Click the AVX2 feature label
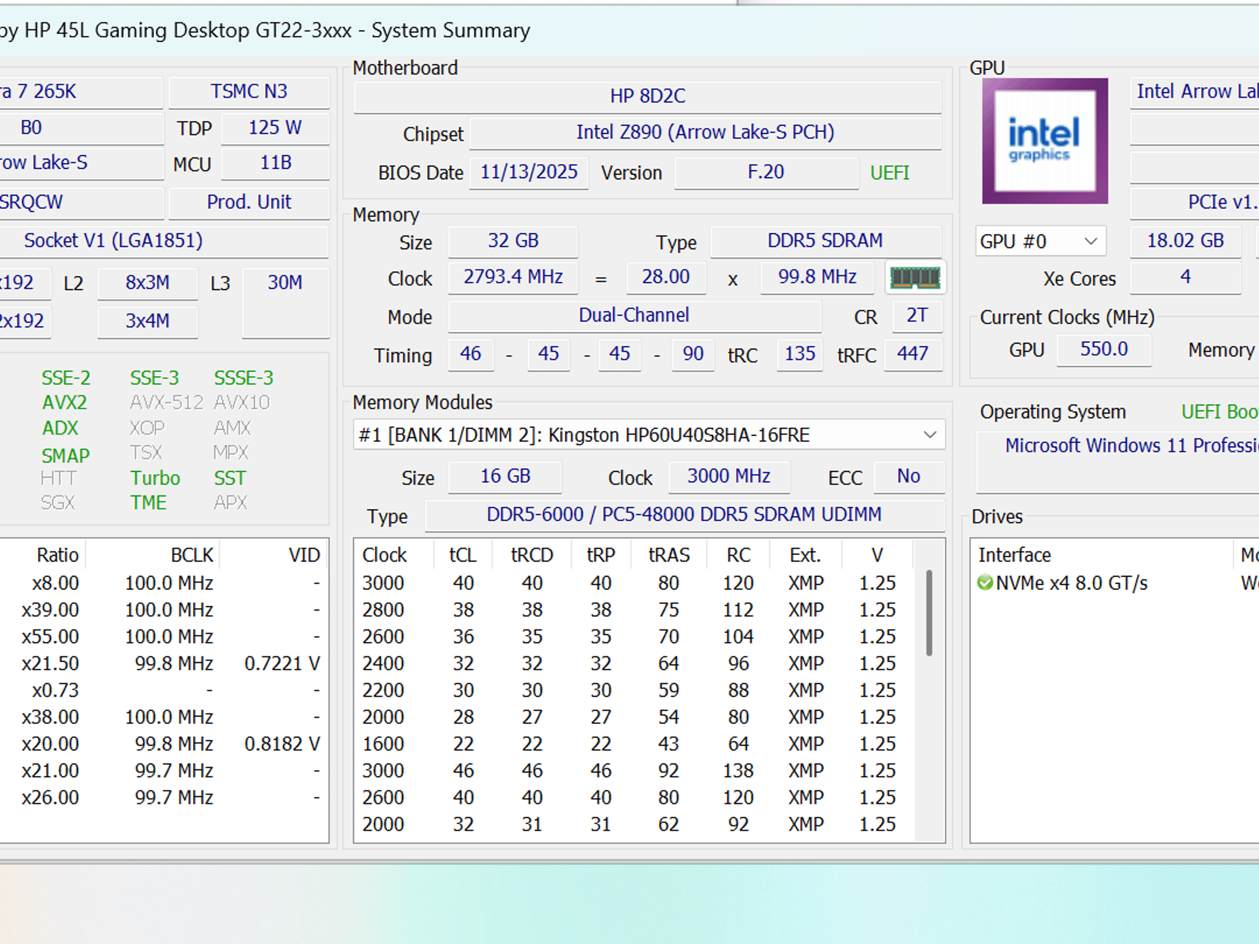 point(65,403)
